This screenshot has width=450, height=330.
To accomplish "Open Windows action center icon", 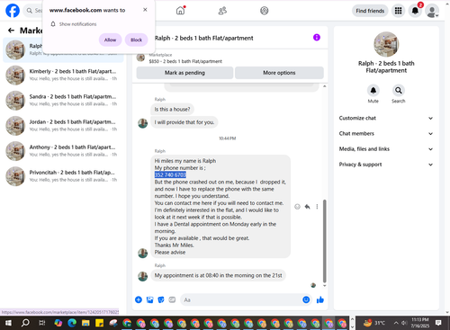I will pos(438,323).
